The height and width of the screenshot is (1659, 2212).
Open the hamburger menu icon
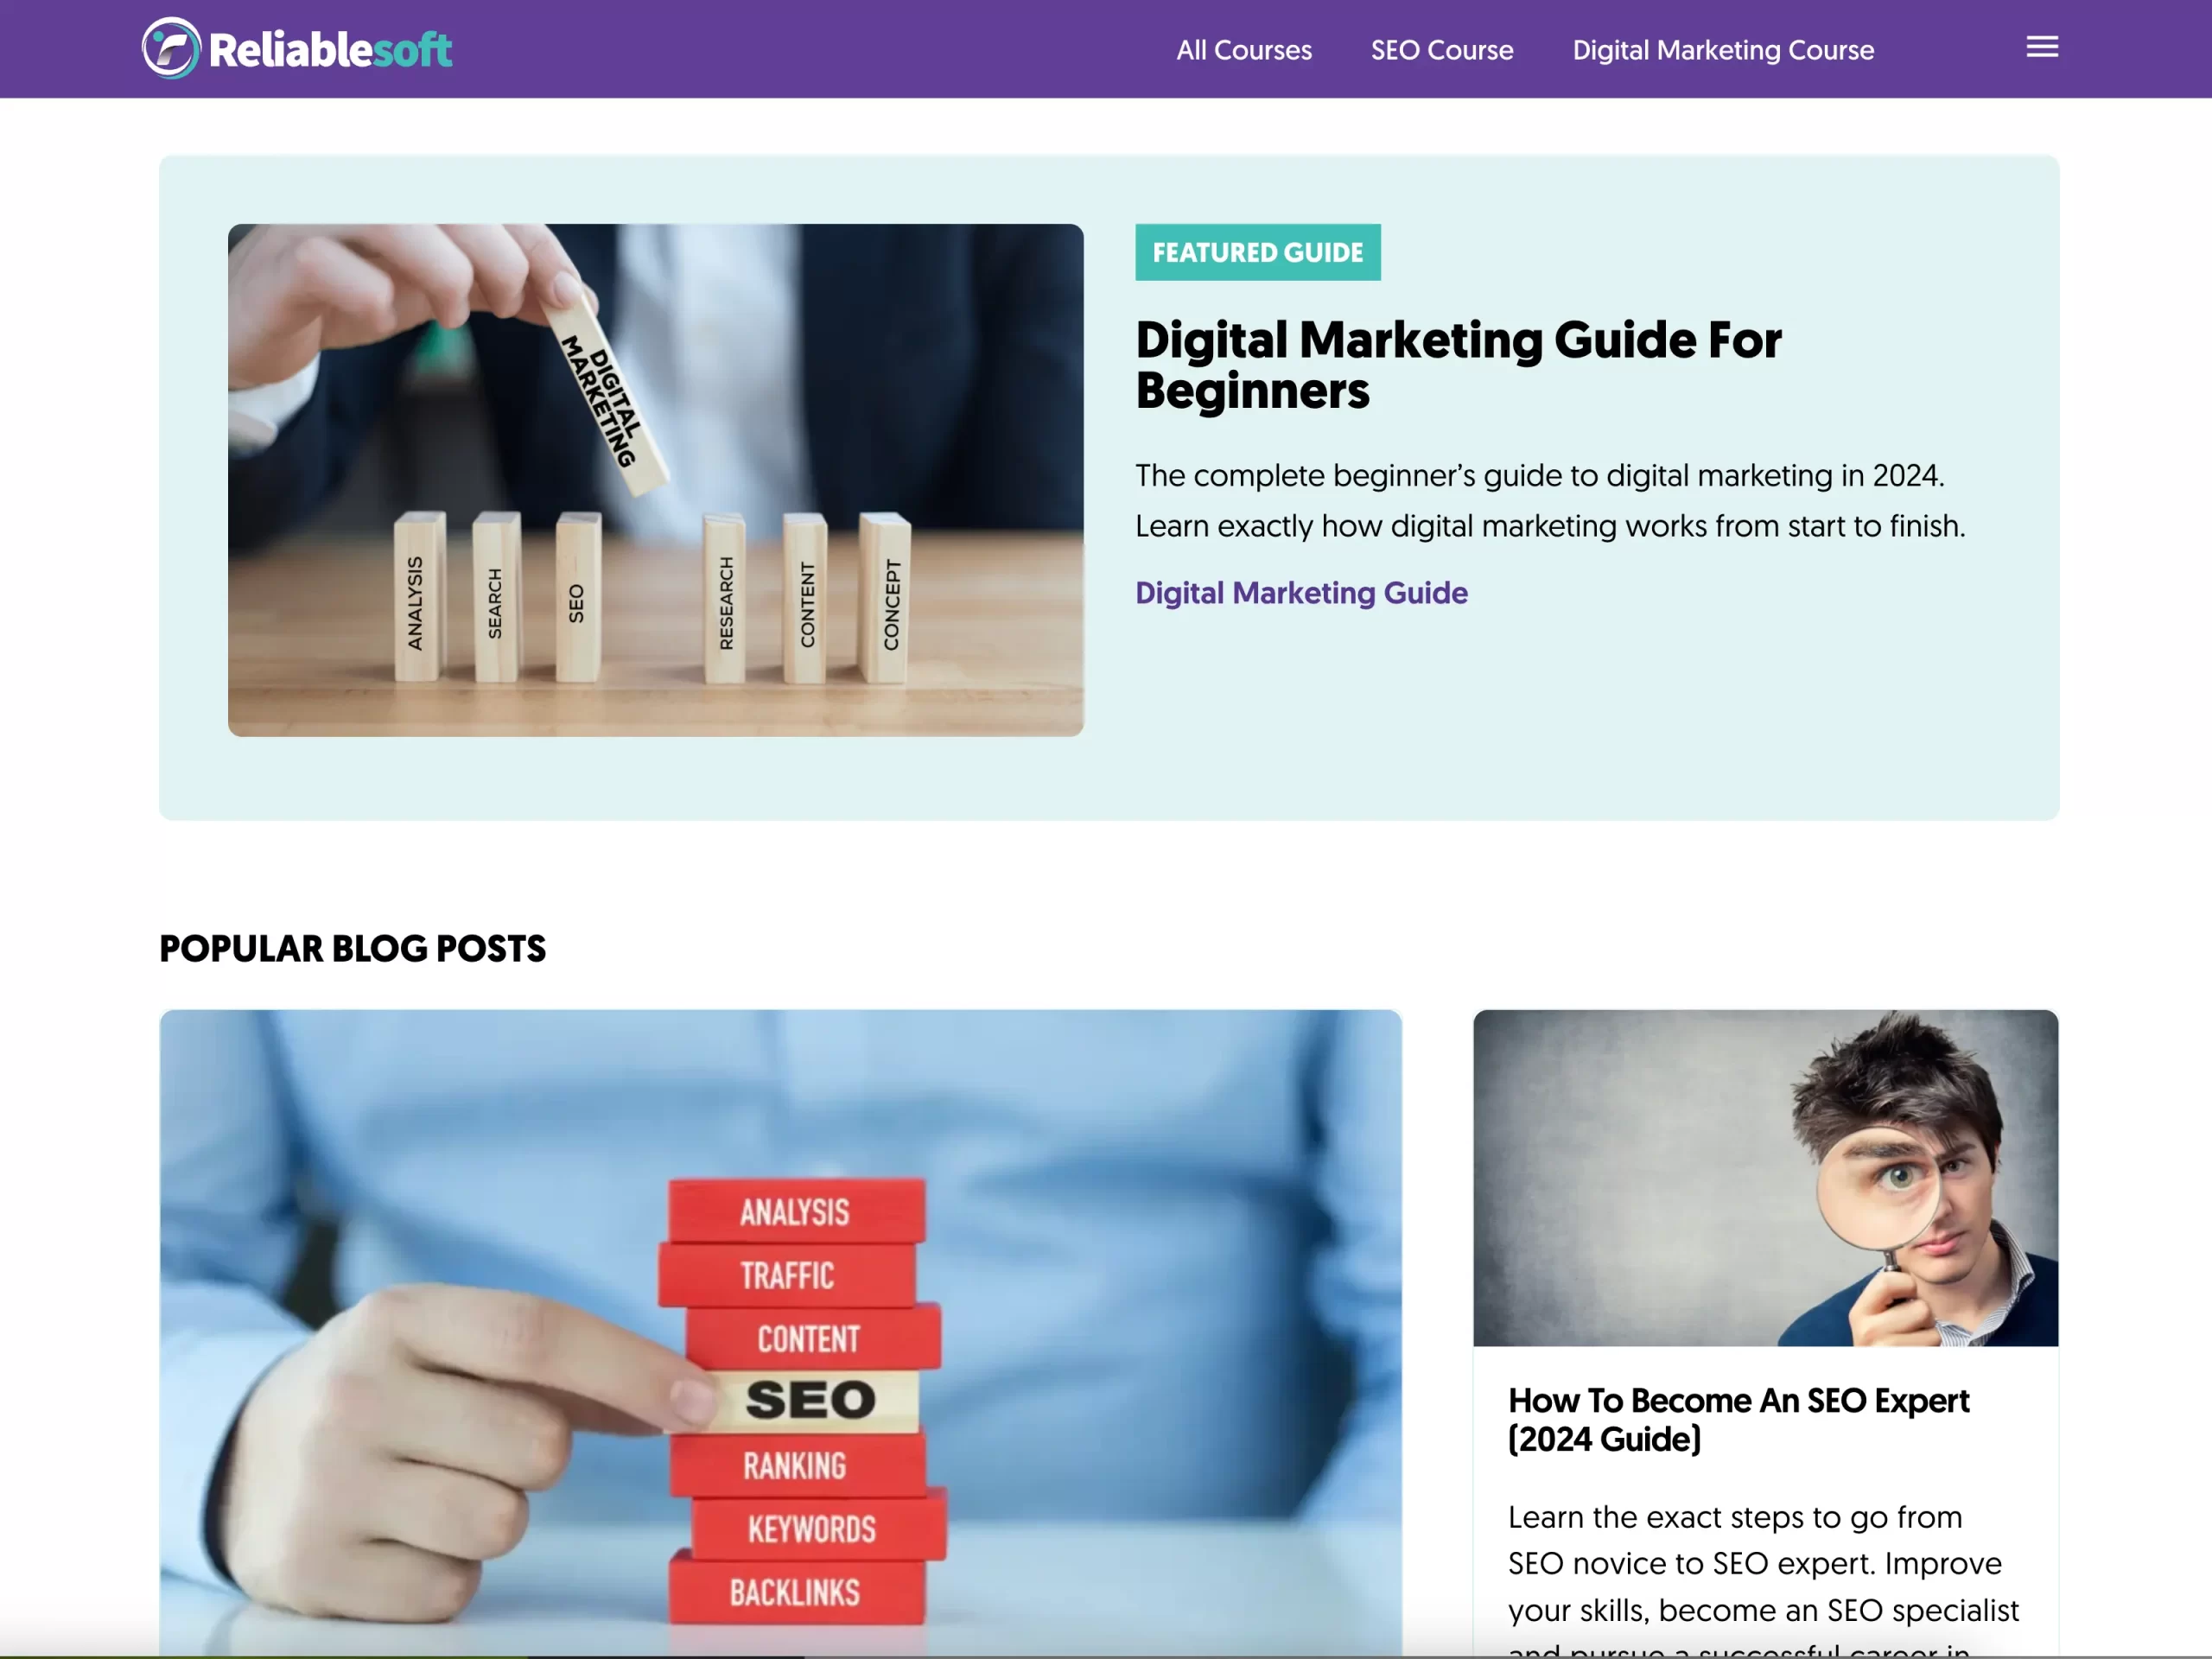(x=2041, y=47)
